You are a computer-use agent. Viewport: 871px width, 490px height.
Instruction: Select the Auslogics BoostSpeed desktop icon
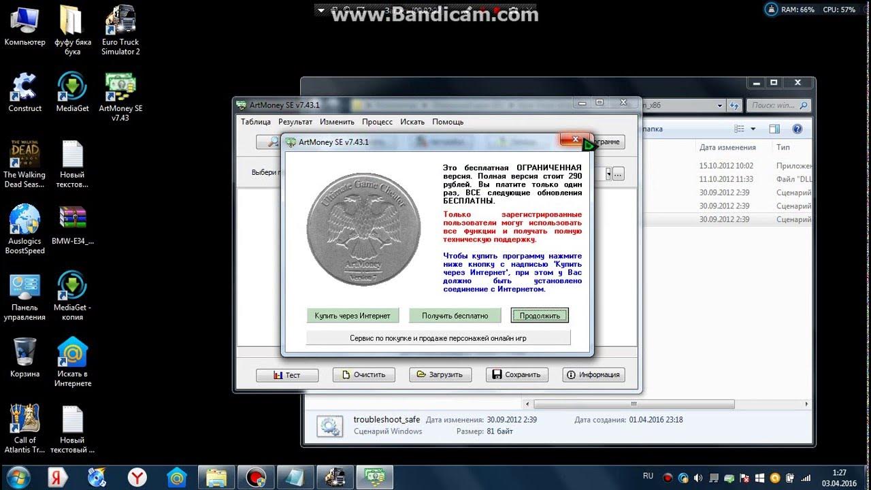[25, 229]
